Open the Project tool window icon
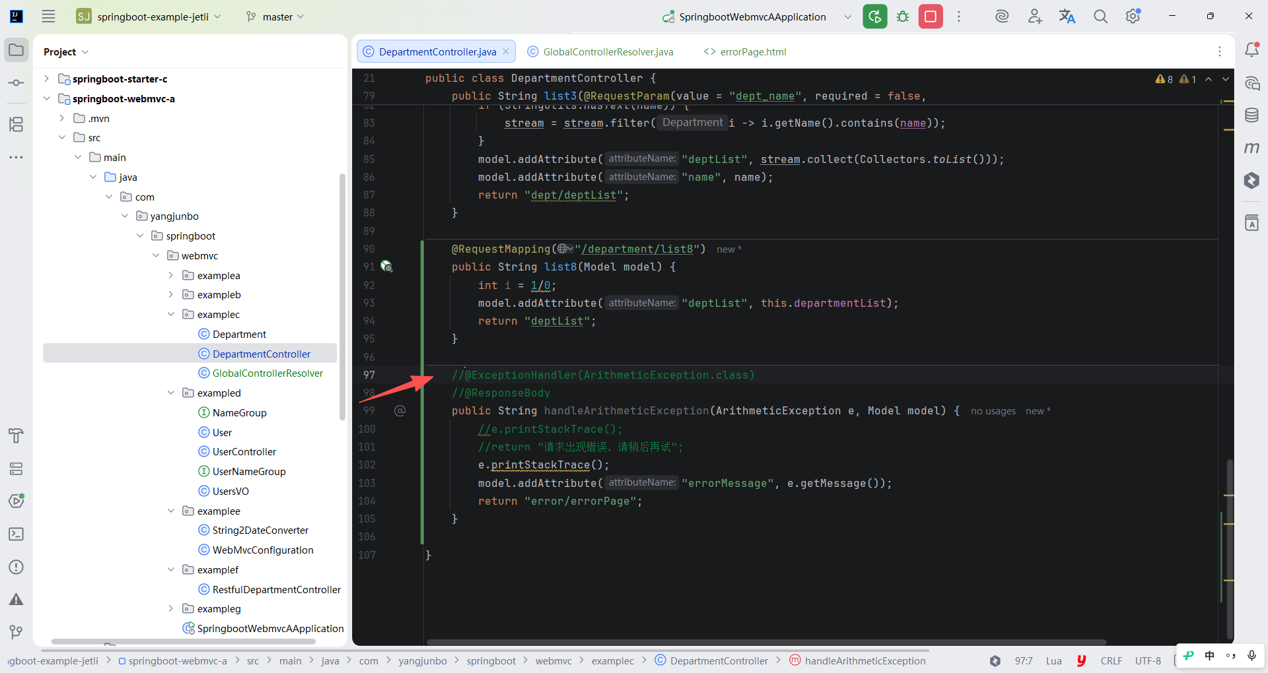Viewport: 1268px width, 673px height. (x=17, y=50)
